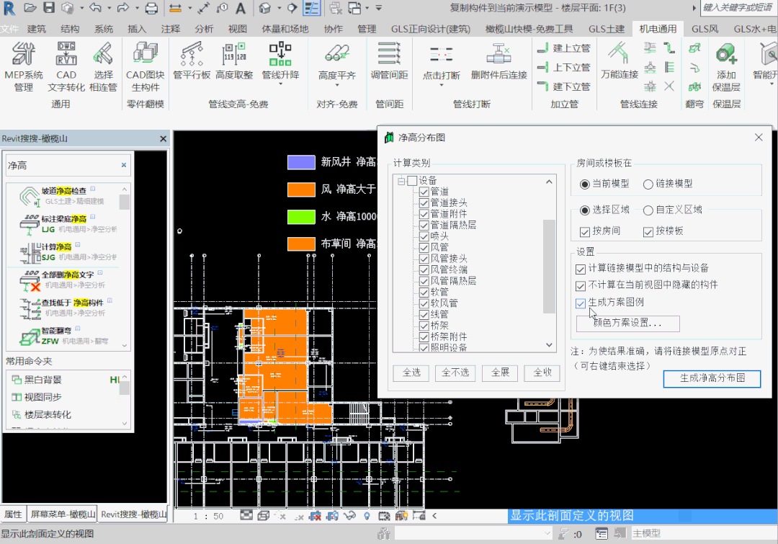This screenshot has height=544, width=778.
Task: Open the 管线升降 dropdown arrow
Action: click(x=280, y=85)
